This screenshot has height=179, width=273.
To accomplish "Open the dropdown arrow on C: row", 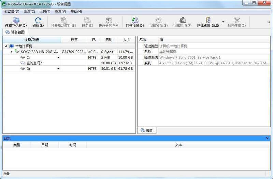I will coord(58,57).
